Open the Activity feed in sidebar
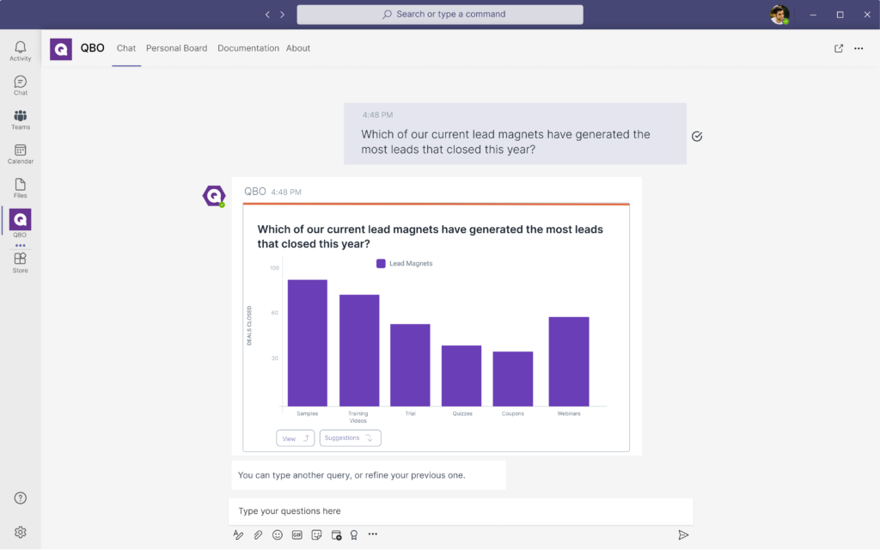The width and height of the screenshot is (880, 550). 20,51
